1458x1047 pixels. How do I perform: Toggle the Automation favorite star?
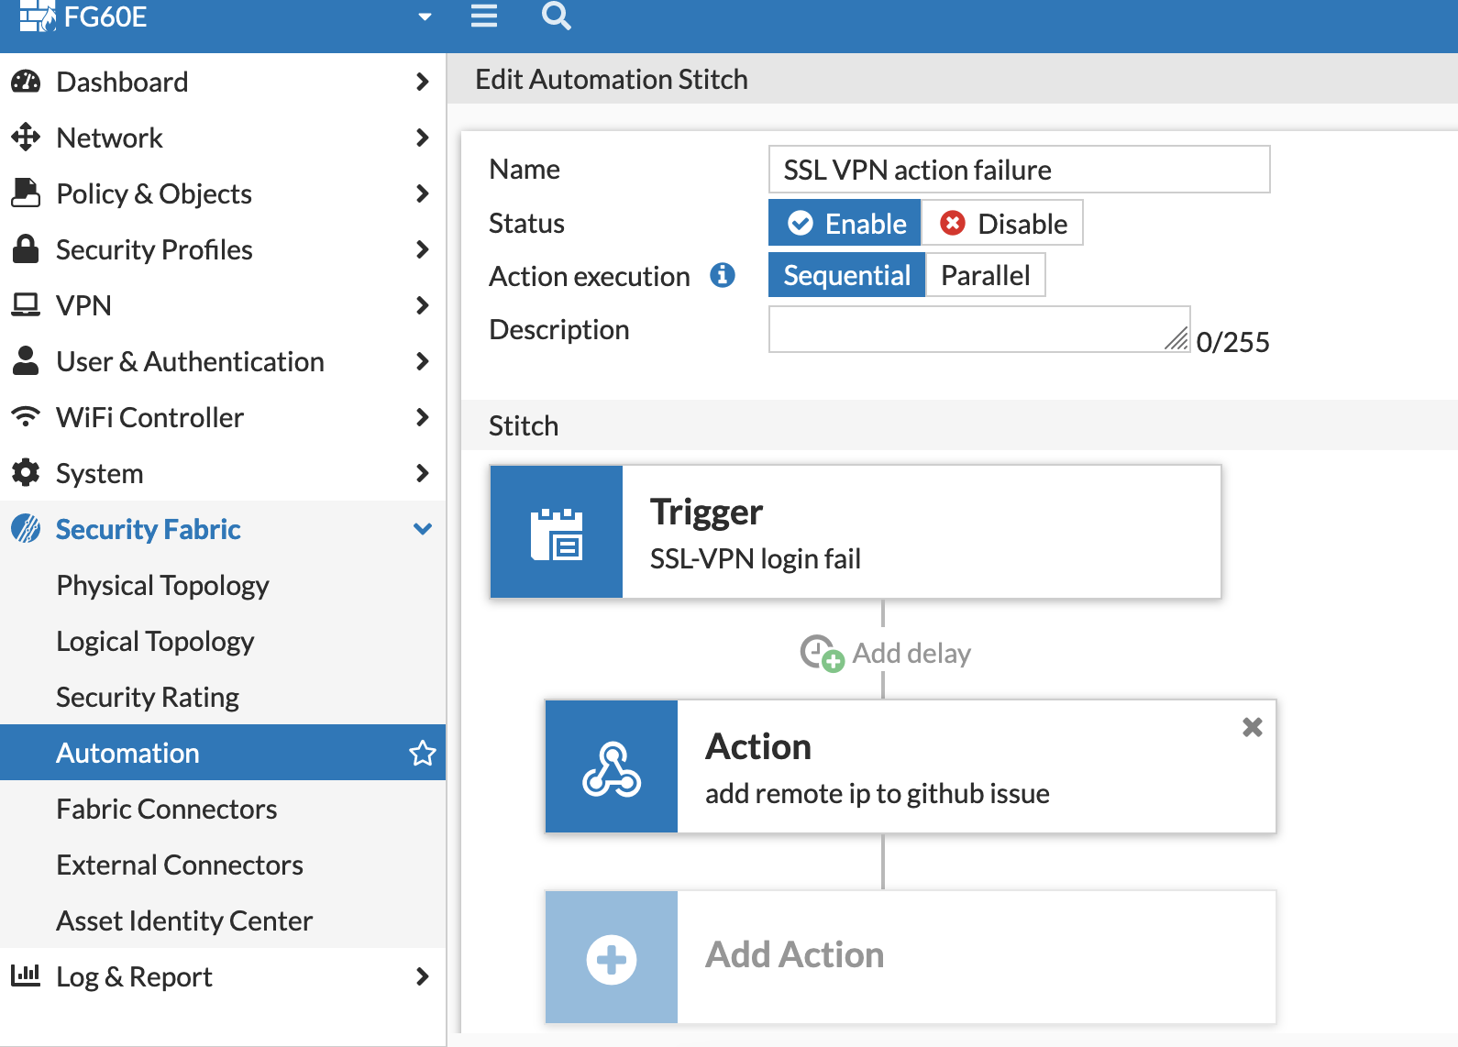point(422,754)
